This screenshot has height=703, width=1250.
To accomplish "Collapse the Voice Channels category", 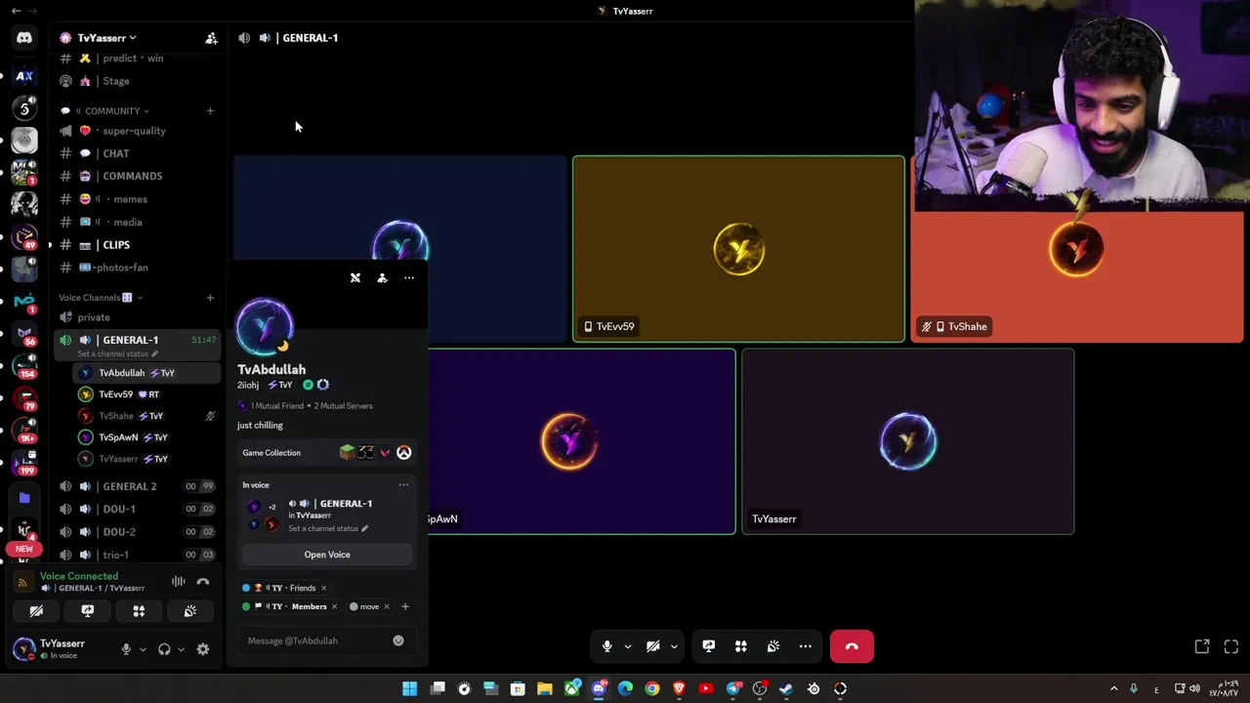I will click(101, 298).
